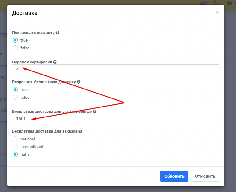
Task: Open the folder icon in top bar
Action: 229,3
